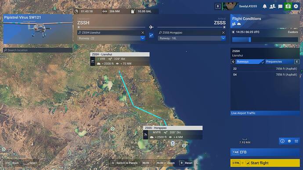Click the flight time clock icon
Screen dimensions: 303x170
click(x=76, y=11)
